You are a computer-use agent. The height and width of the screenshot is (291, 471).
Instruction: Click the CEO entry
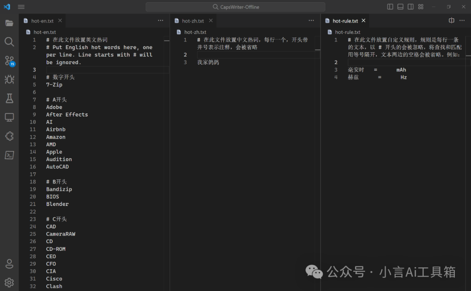point(51,257)
